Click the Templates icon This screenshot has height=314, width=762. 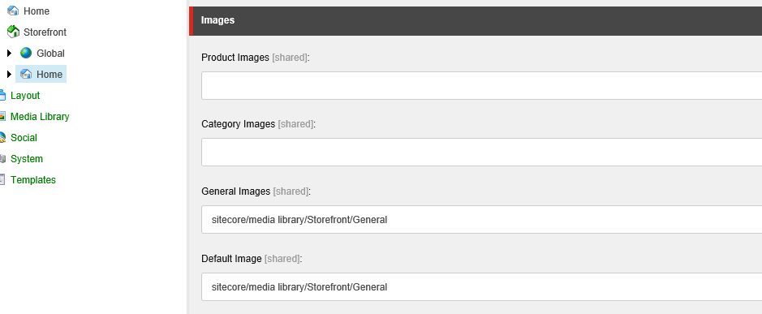[2, 180]
